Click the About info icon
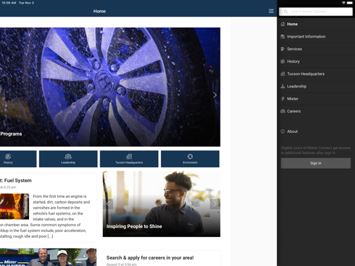The height and width of the screenshot is (266, 355). click(x=282, y=132)
